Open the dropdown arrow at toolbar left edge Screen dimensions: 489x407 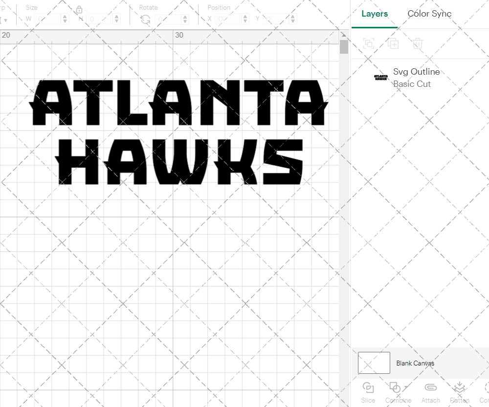[5, 20]
